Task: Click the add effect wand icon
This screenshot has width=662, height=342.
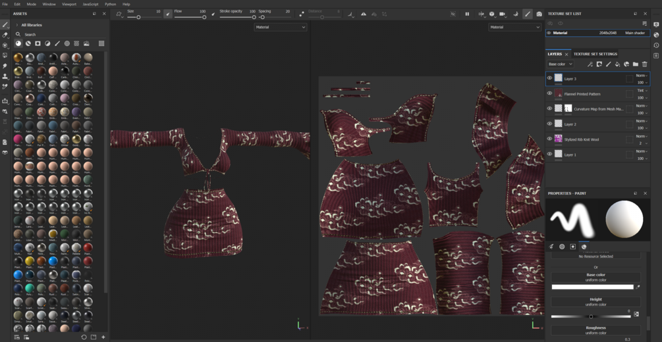Action: (590, 64)
